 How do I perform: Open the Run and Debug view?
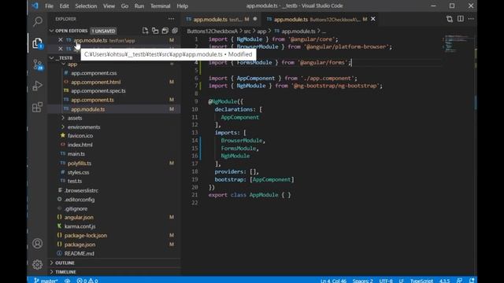[38, 86]
